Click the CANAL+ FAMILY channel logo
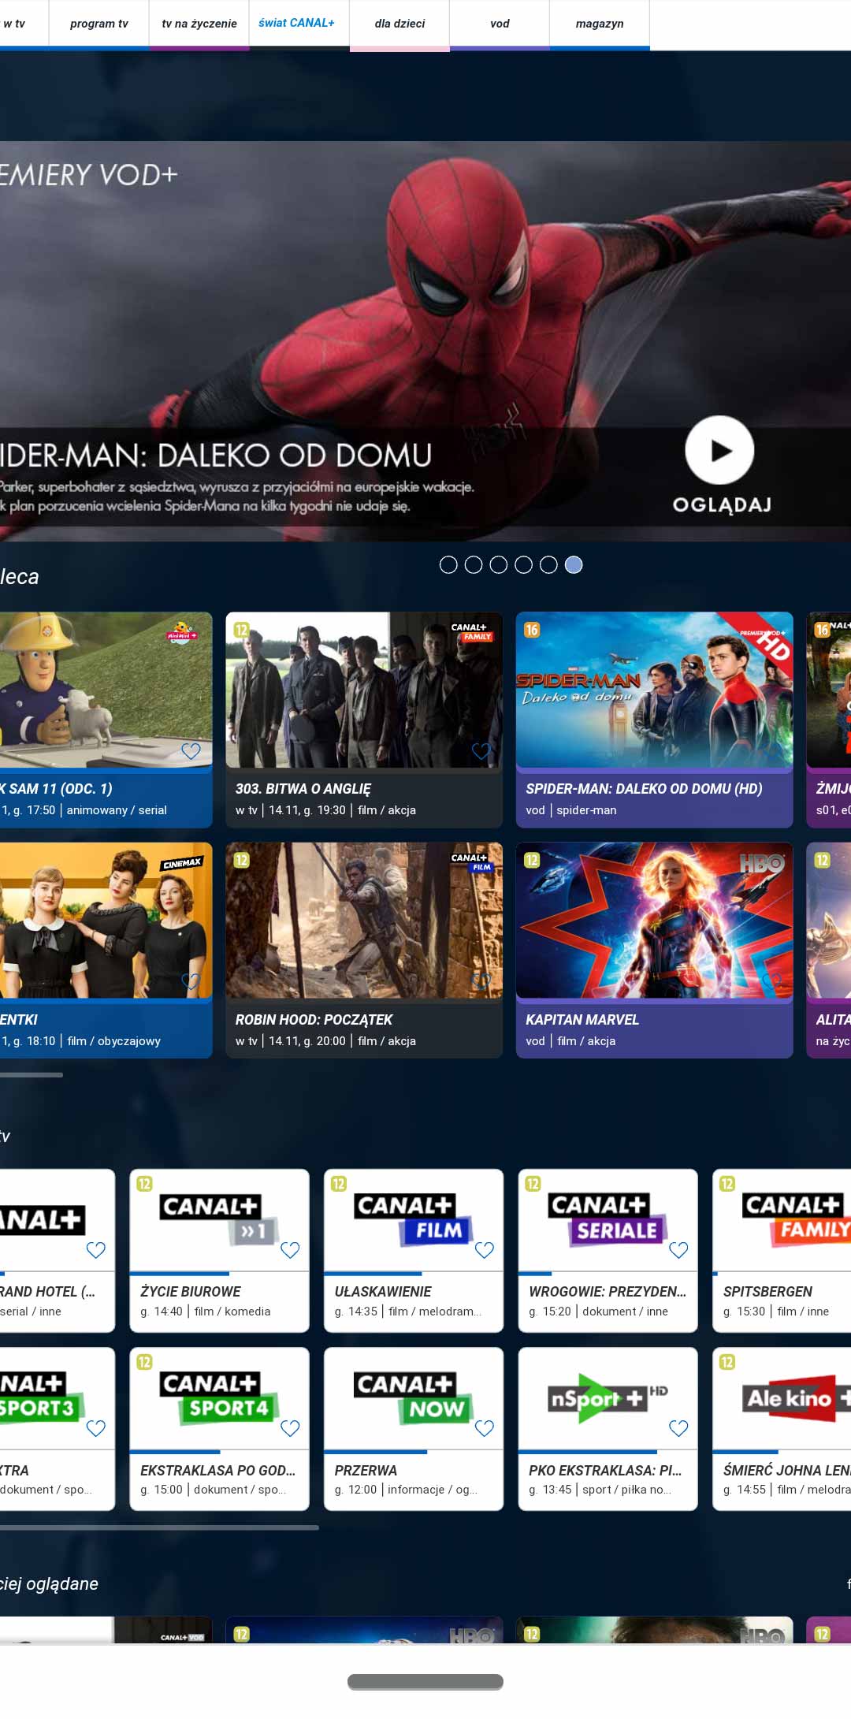Screen dimensions: 851x1719 [x=796, y=1219]
